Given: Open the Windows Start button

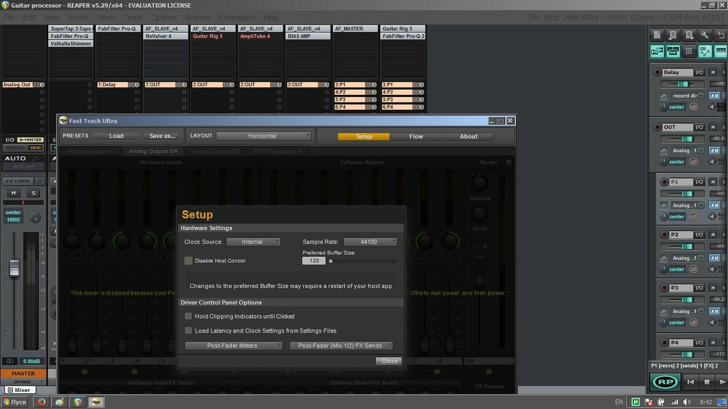Looking at the screenshot, I should pos(14,402).
